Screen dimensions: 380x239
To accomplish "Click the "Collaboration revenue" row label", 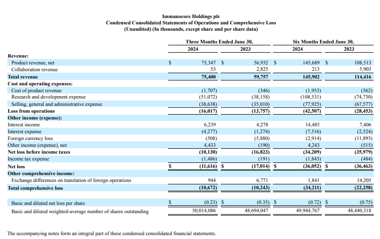I will (35, 69).
